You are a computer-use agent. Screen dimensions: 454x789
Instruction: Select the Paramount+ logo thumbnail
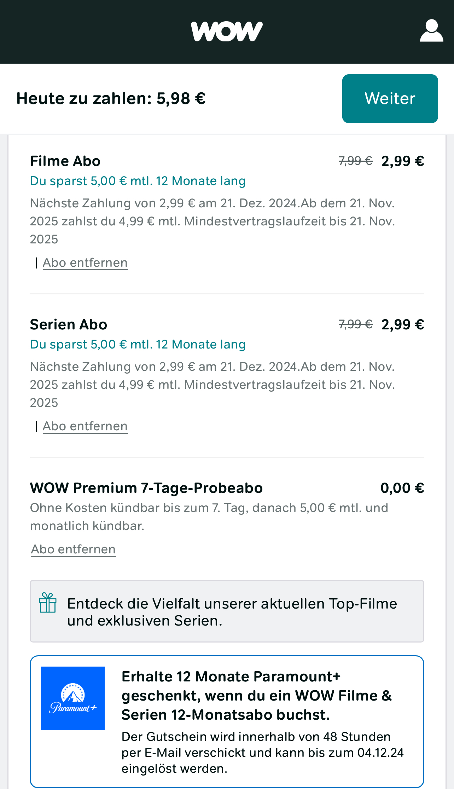[73, 698]
